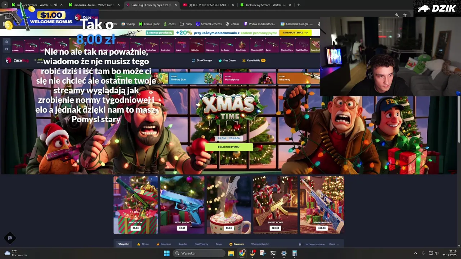Select the Wysokie Ryzyko filter tab
Screen dimensions: 461x259
click(260, 244)
